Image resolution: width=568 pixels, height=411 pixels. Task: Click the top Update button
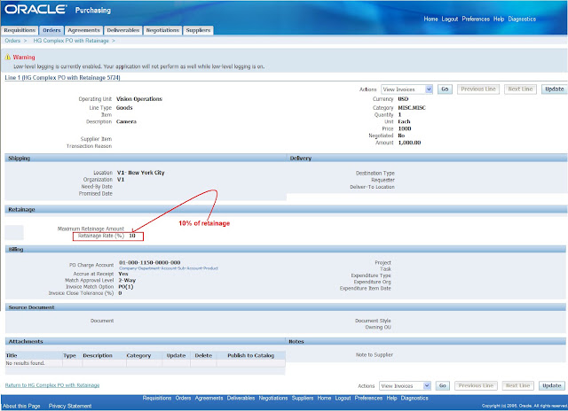(x=555, y=89)
